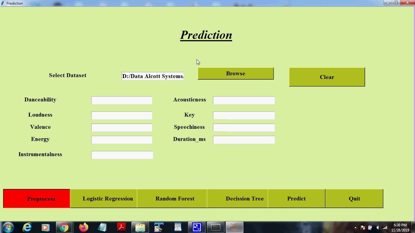Click the blue letter T editor taskbar icon

159,227
